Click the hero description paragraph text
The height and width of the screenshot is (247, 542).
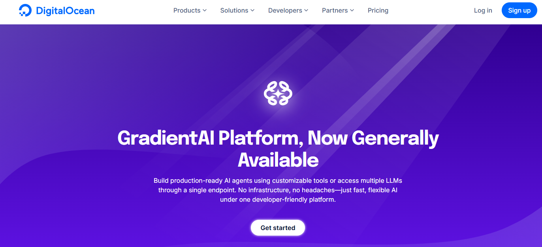278,190
